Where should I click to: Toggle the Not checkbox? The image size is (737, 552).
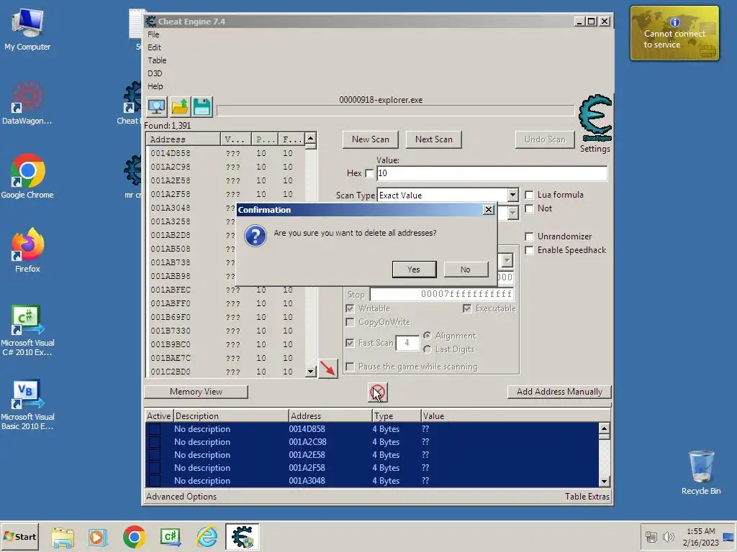[529, 208]
